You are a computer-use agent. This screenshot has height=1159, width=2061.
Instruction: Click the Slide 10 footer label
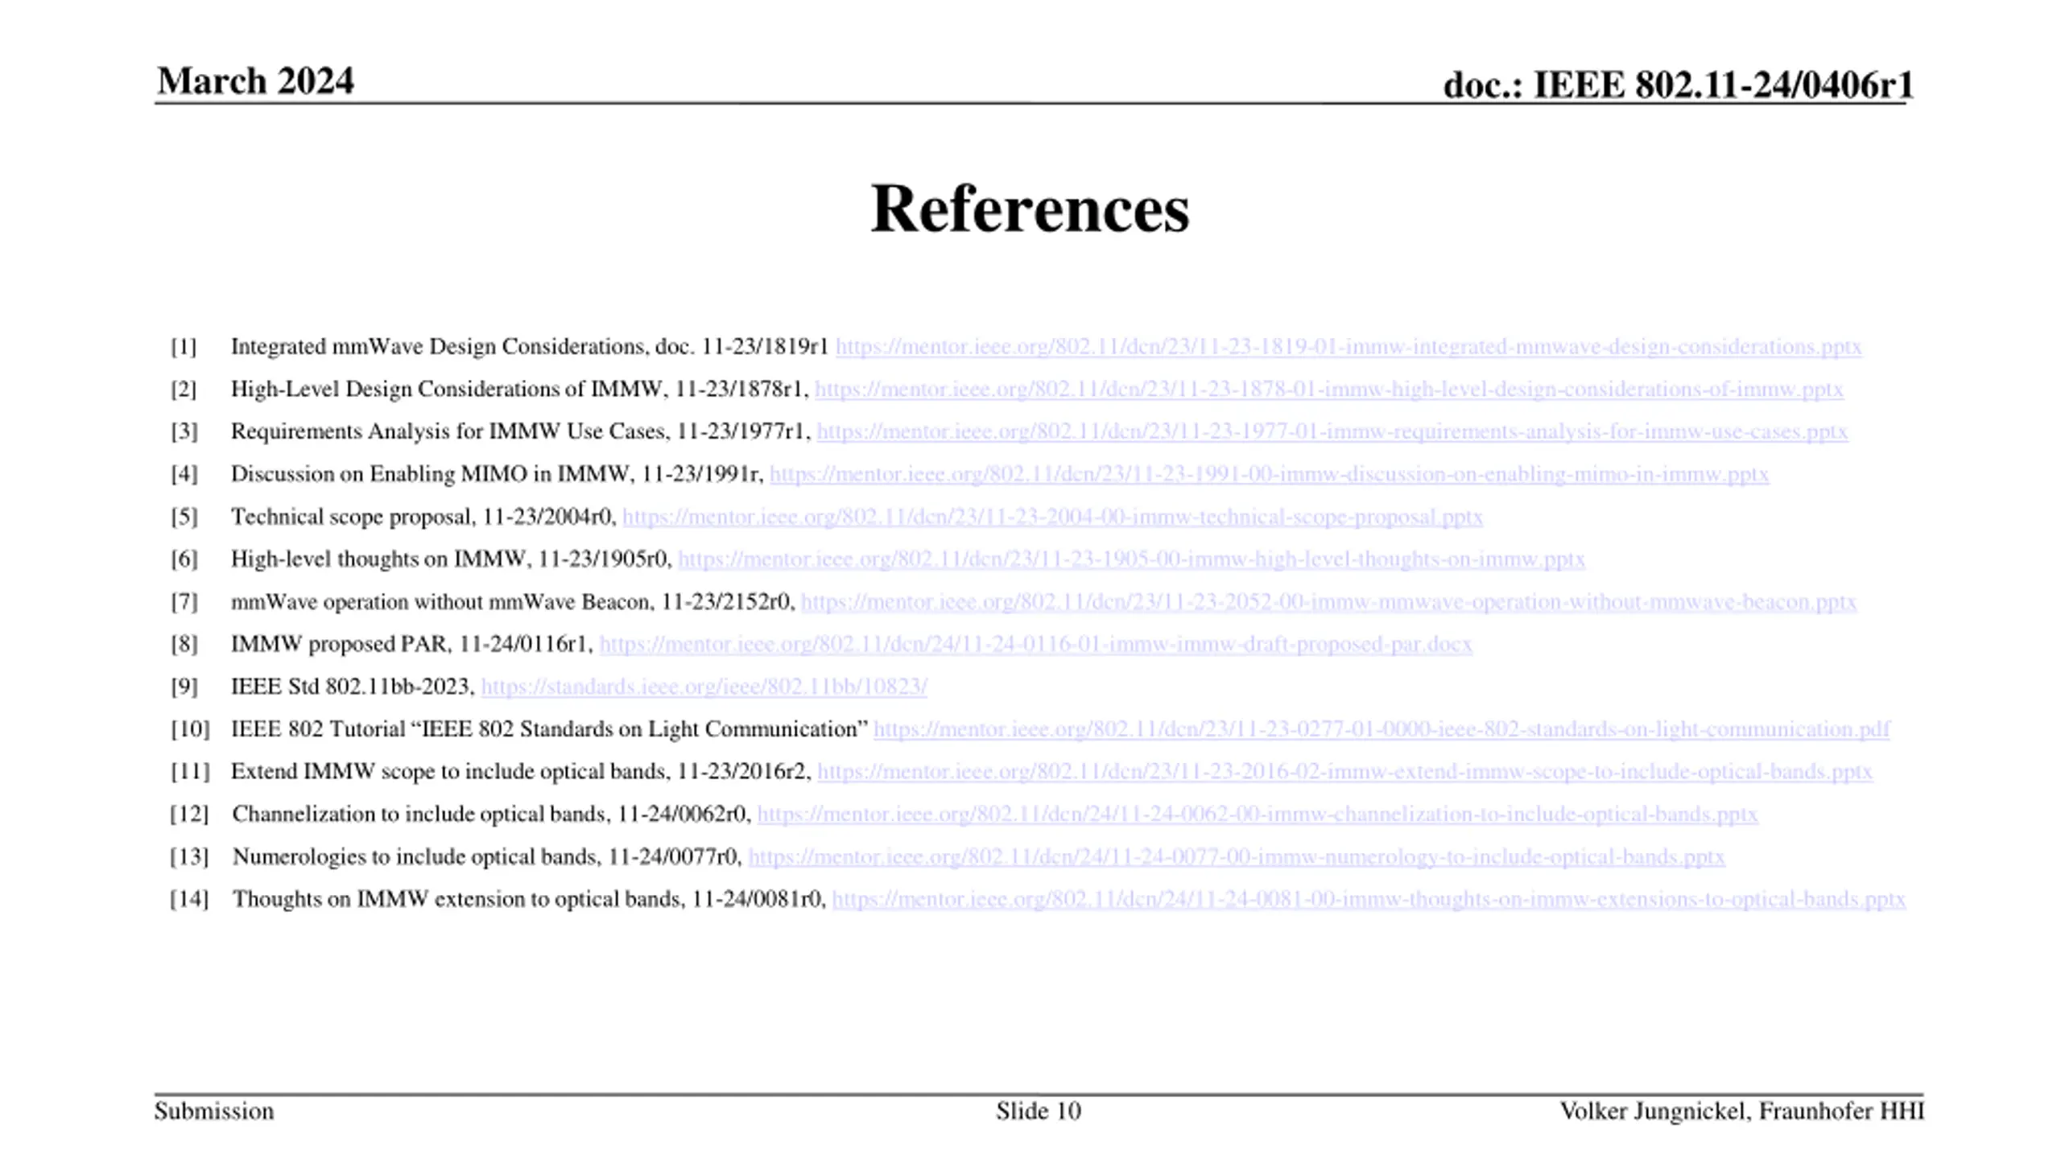point(1039,1112)
